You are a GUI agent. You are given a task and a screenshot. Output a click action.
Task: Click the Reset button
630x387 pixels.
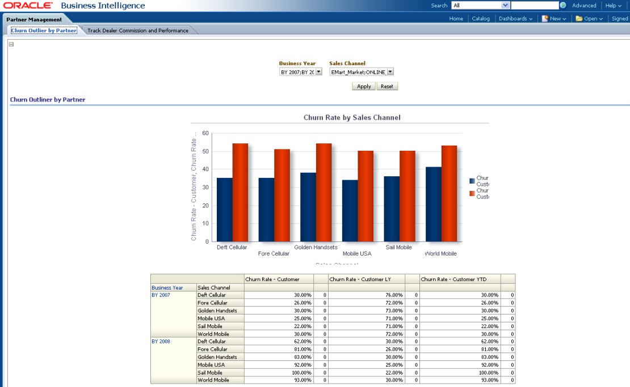tap(387, 86)
